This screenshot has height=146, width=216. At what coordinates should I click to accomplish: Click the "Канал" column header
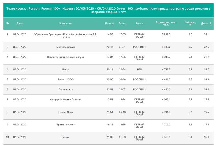click(x=139, y=24)
